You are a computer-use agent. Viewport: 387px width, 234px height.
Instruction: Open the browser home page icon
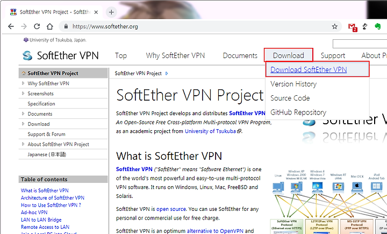(x=50, y=26)
